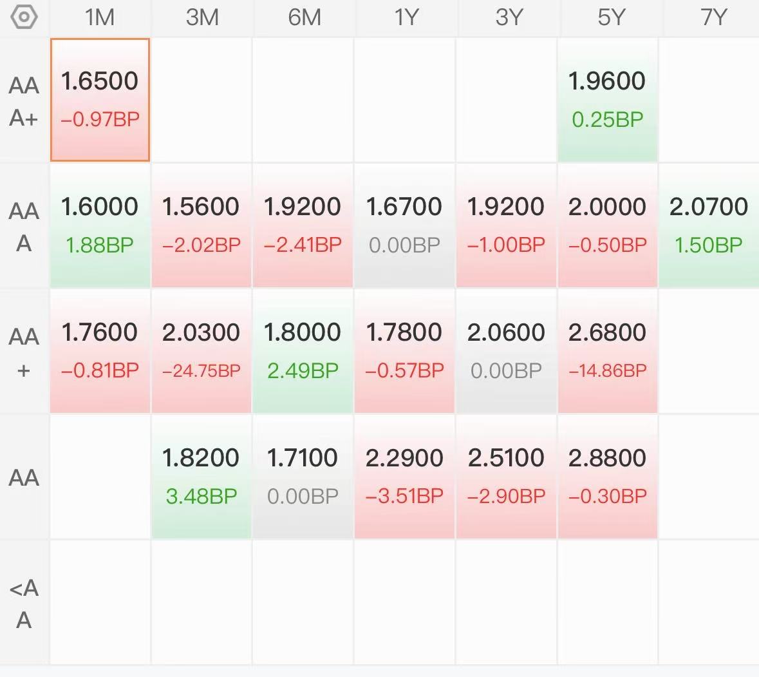The image size is (759, 677).
Task: Select AAA+ 1M cell showing 1.6500
Action: (x=100, y=100)
